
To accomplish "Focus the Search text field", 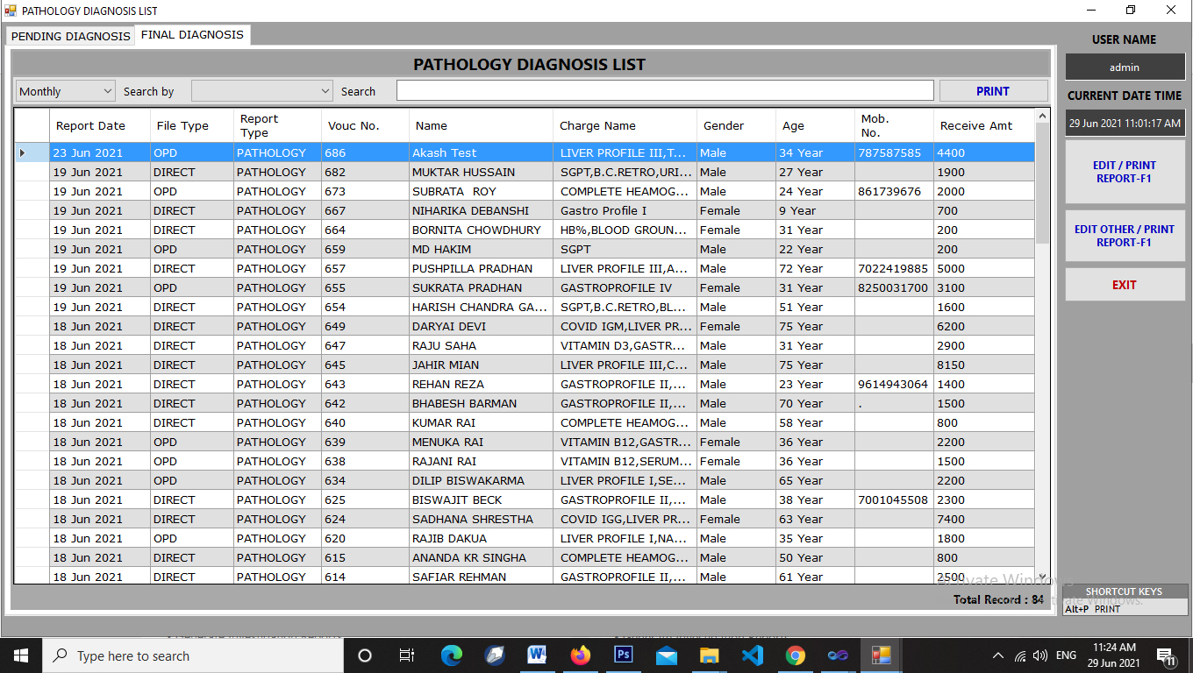I will pyautogui.click(x=665, y=91).
